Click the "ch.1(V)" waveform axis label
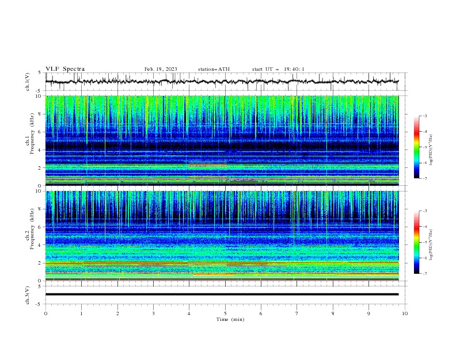456x352 pixels. pyautogui.click(x=28, y=82)
